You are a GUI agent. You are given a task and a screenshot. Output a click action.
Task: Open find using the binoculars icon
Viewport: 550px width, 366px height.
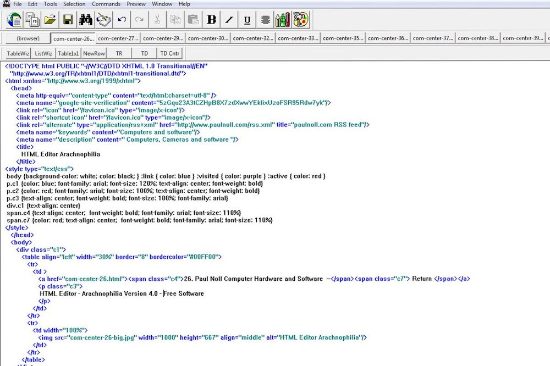point(86,20)
